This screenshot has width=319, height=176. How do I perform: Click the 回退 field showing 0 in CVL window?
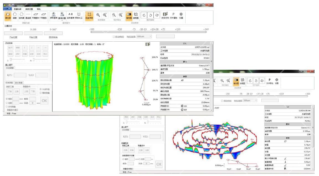pos(33,103)
